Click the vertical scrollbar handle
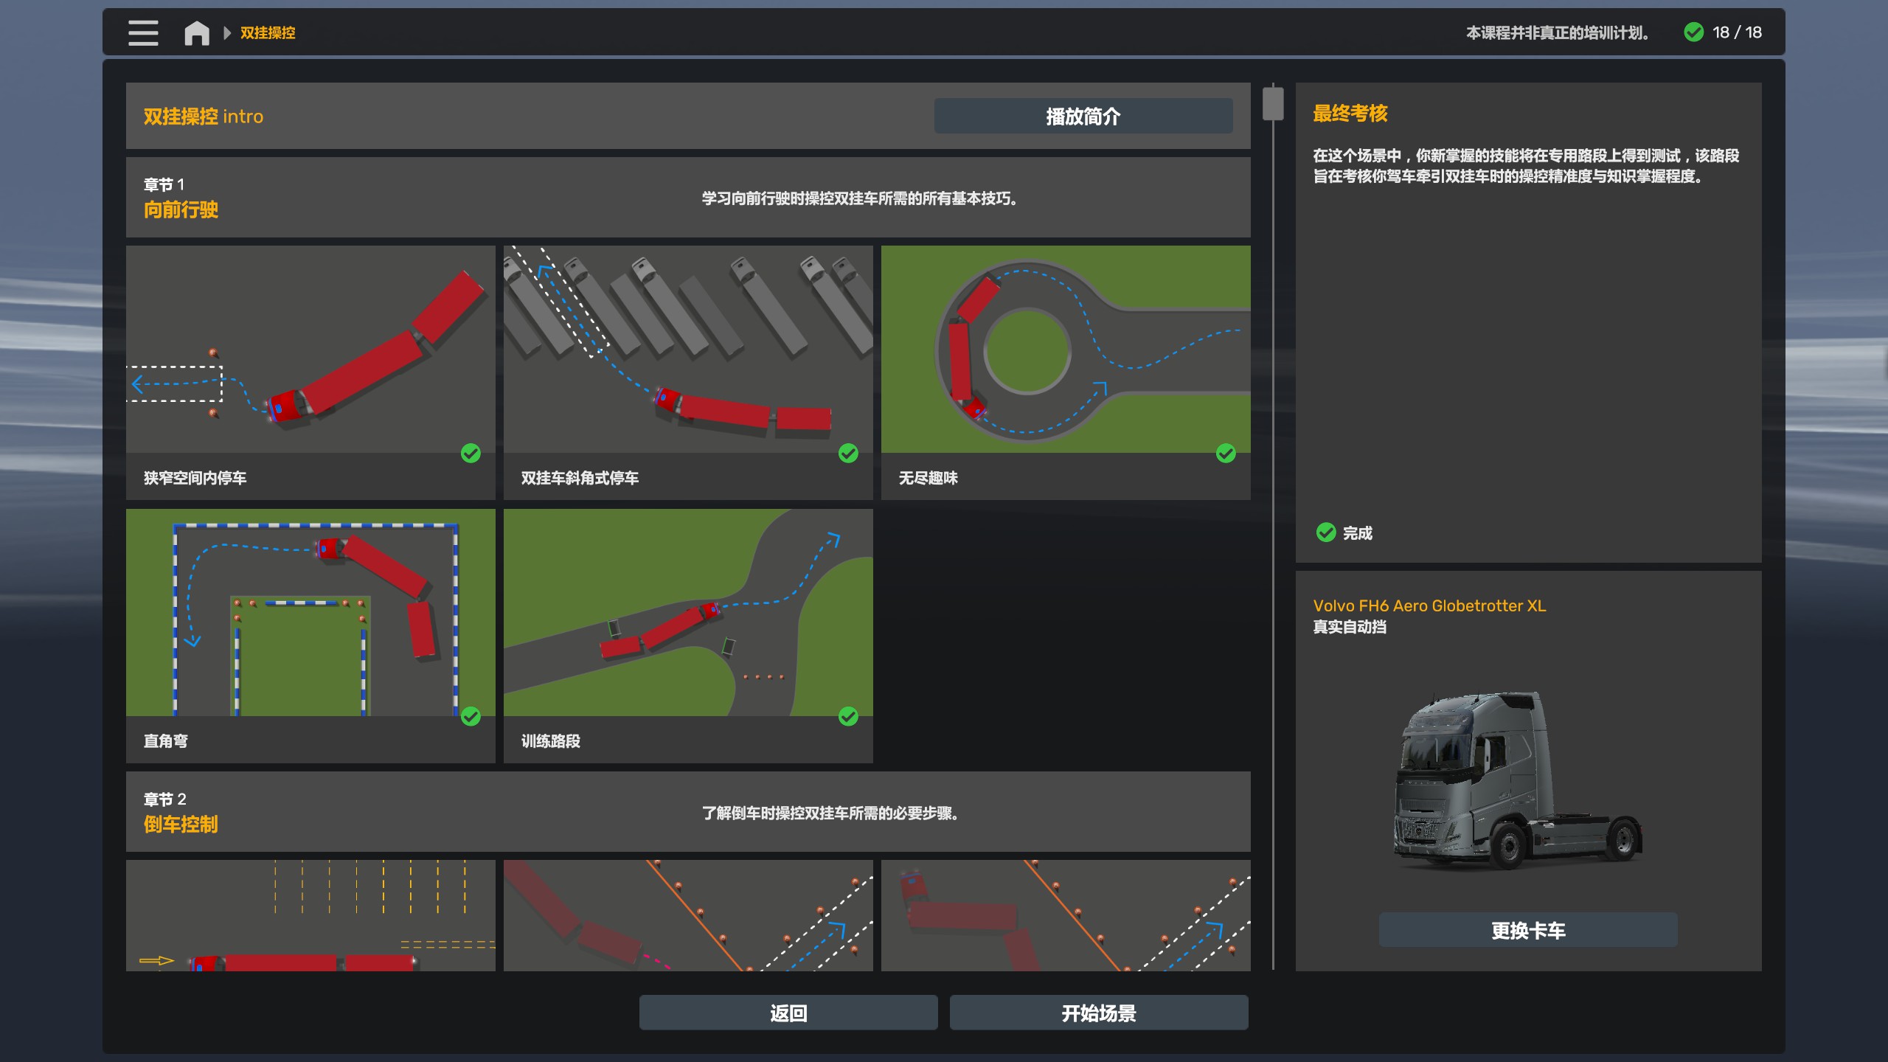This screenshot has width=1888, height=1062. point(1273,103)
